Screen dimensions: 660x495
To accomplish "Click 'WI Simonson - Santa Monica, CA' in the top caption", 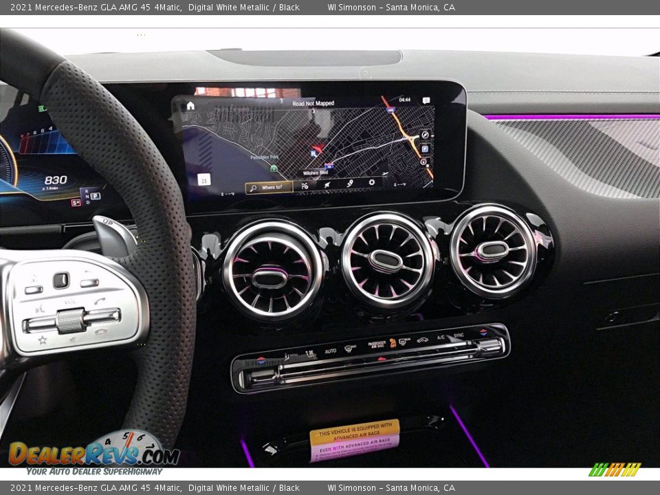I will point(391,7).
